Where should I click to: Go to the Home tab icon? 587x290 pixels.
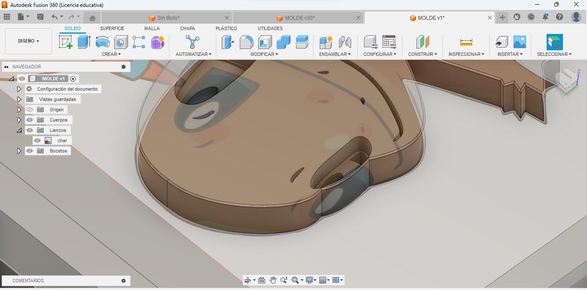[92, 18]
